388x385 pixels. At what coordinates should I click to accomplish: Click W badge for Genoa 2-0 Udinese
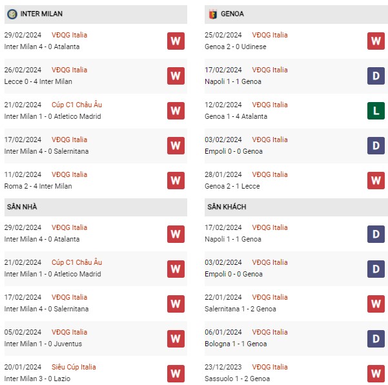(376, 41)
